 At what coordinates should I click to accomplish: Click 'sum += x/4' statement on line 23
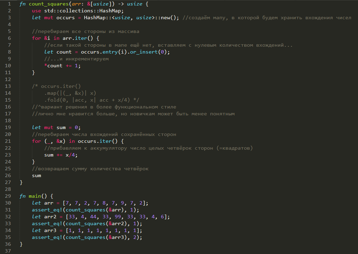[x=61, y=155]
